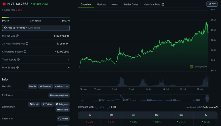
Task: Open the Discord community link
Action: (x=62, y=110)
